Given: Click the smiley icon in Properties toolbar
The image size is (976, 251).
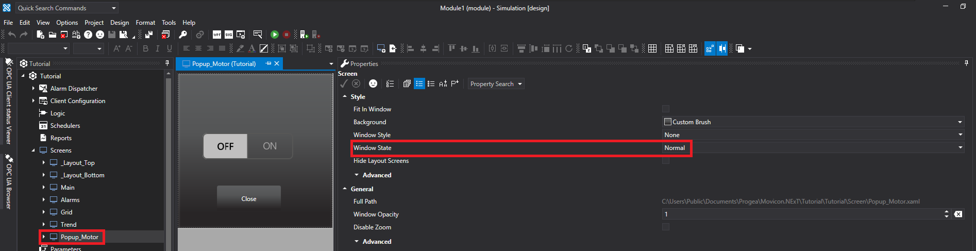Looking at the screenshot, I should pyautogui.click(x=373, y=83).
